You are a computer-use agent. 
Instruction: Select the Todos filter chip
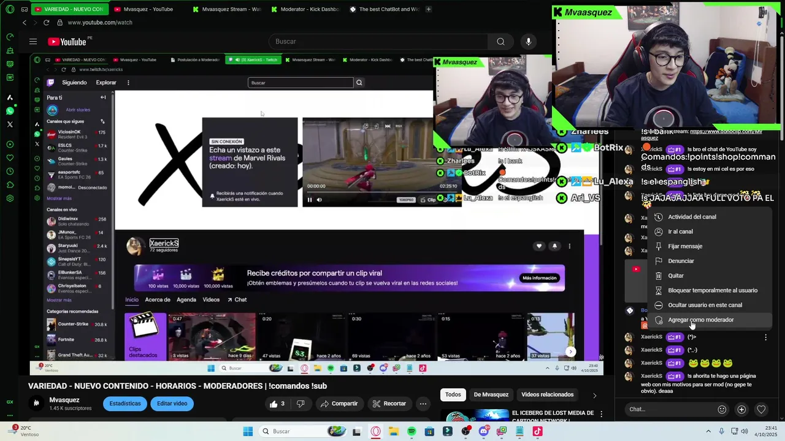point(453,395)
